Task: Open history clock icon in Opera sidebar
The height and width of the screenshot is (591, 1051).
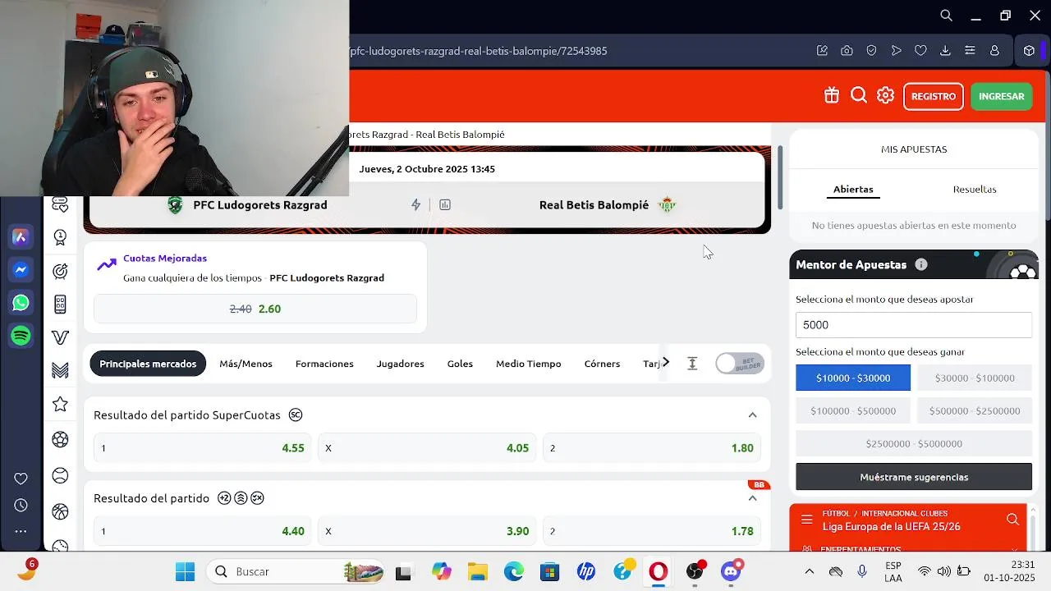Action: coord(21,505)
